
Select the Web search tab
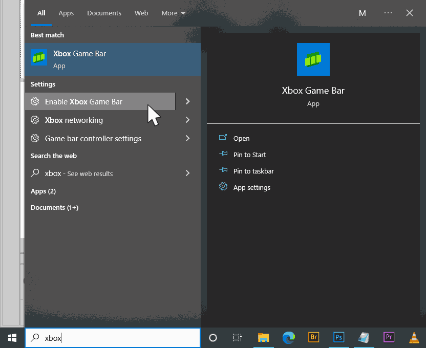(141, 13)
